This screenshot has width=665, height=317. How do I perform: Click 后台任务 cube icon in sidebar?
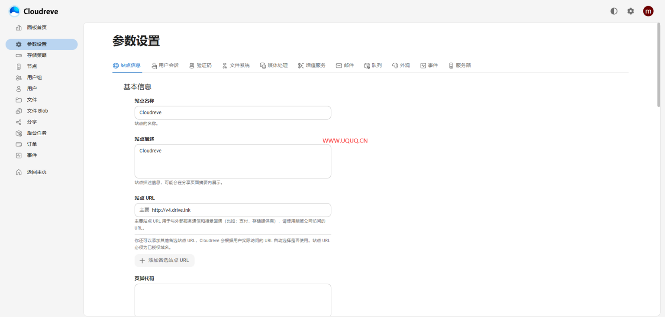19,133
